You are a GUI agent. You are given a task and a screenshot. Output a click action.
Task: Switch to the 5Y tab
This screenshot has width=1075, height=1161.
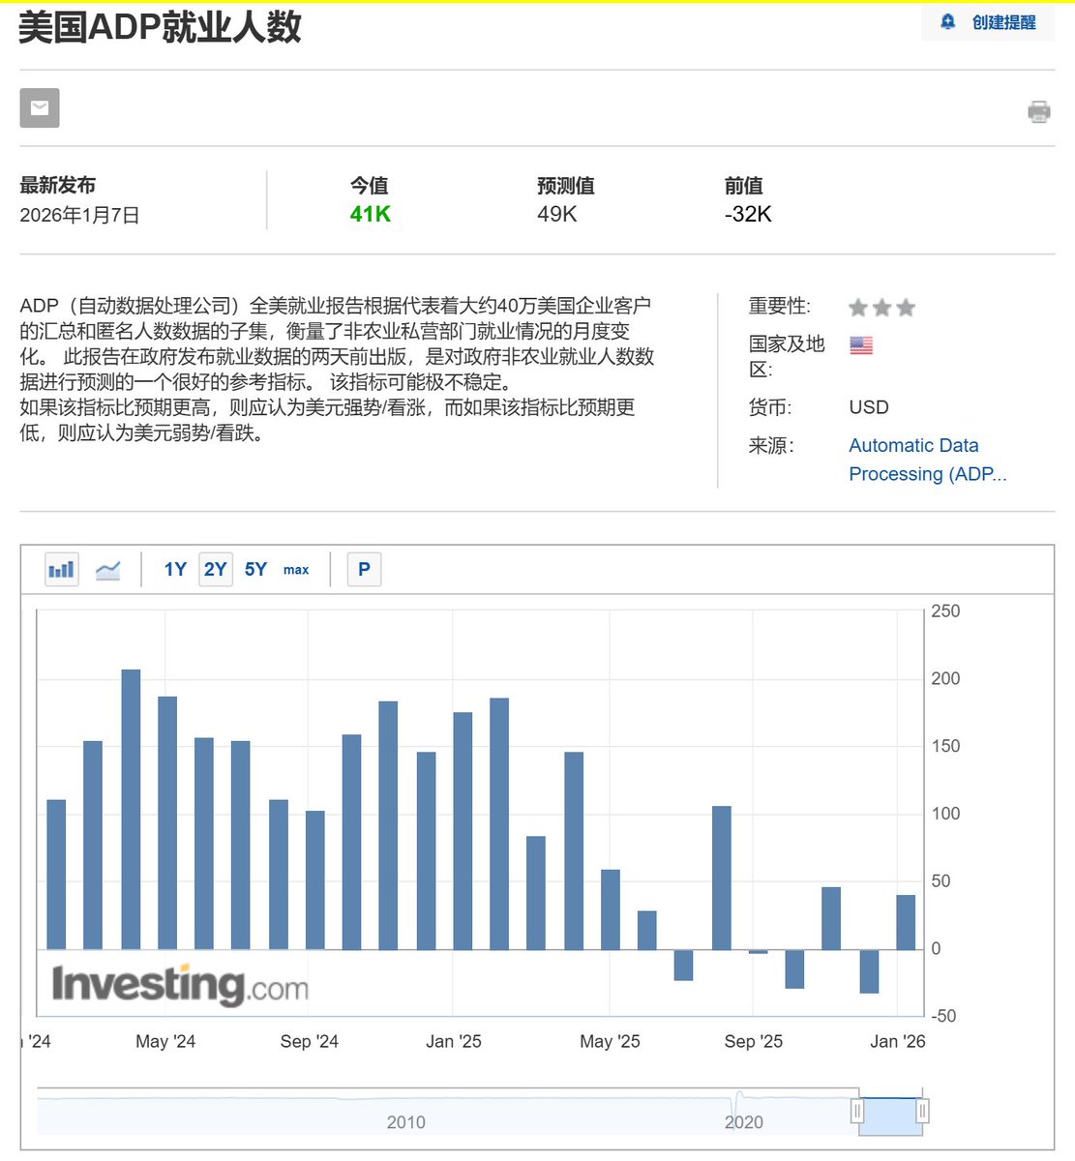tap(255, 570)
